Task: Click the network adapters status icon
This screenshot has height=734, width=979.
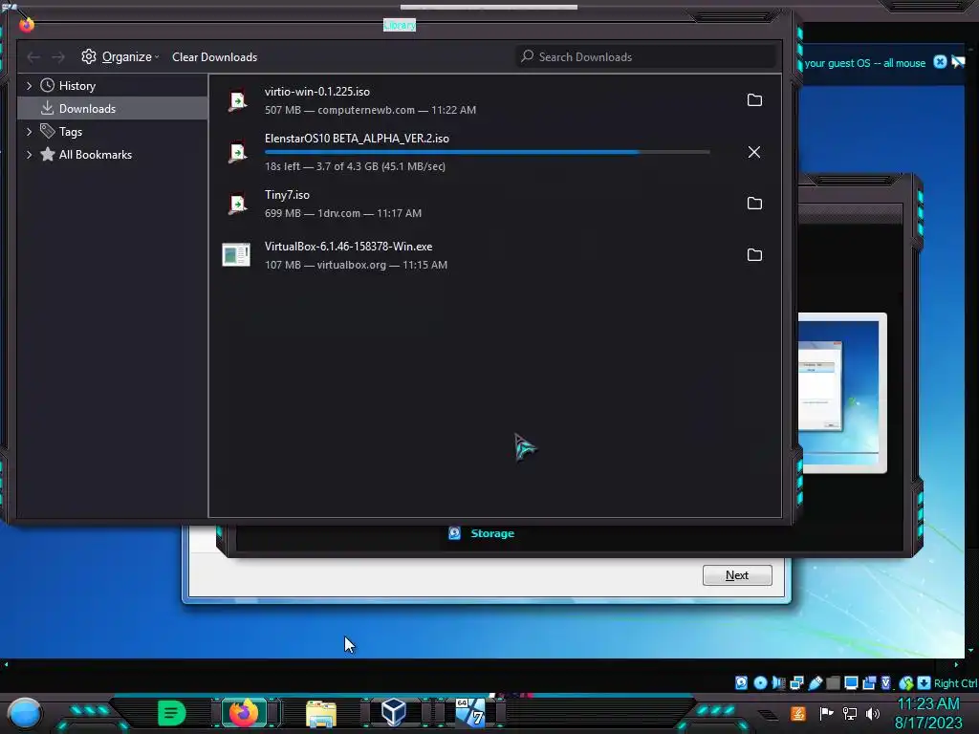Action: click(x=796, y=682)
